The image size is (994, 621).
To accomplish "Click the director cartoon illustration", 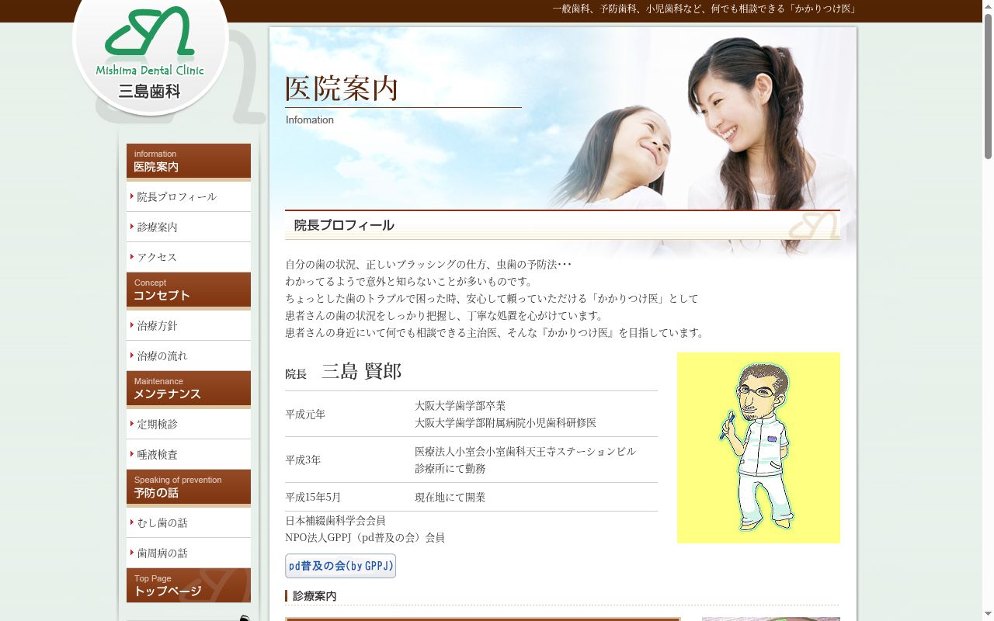I will 759,448.
